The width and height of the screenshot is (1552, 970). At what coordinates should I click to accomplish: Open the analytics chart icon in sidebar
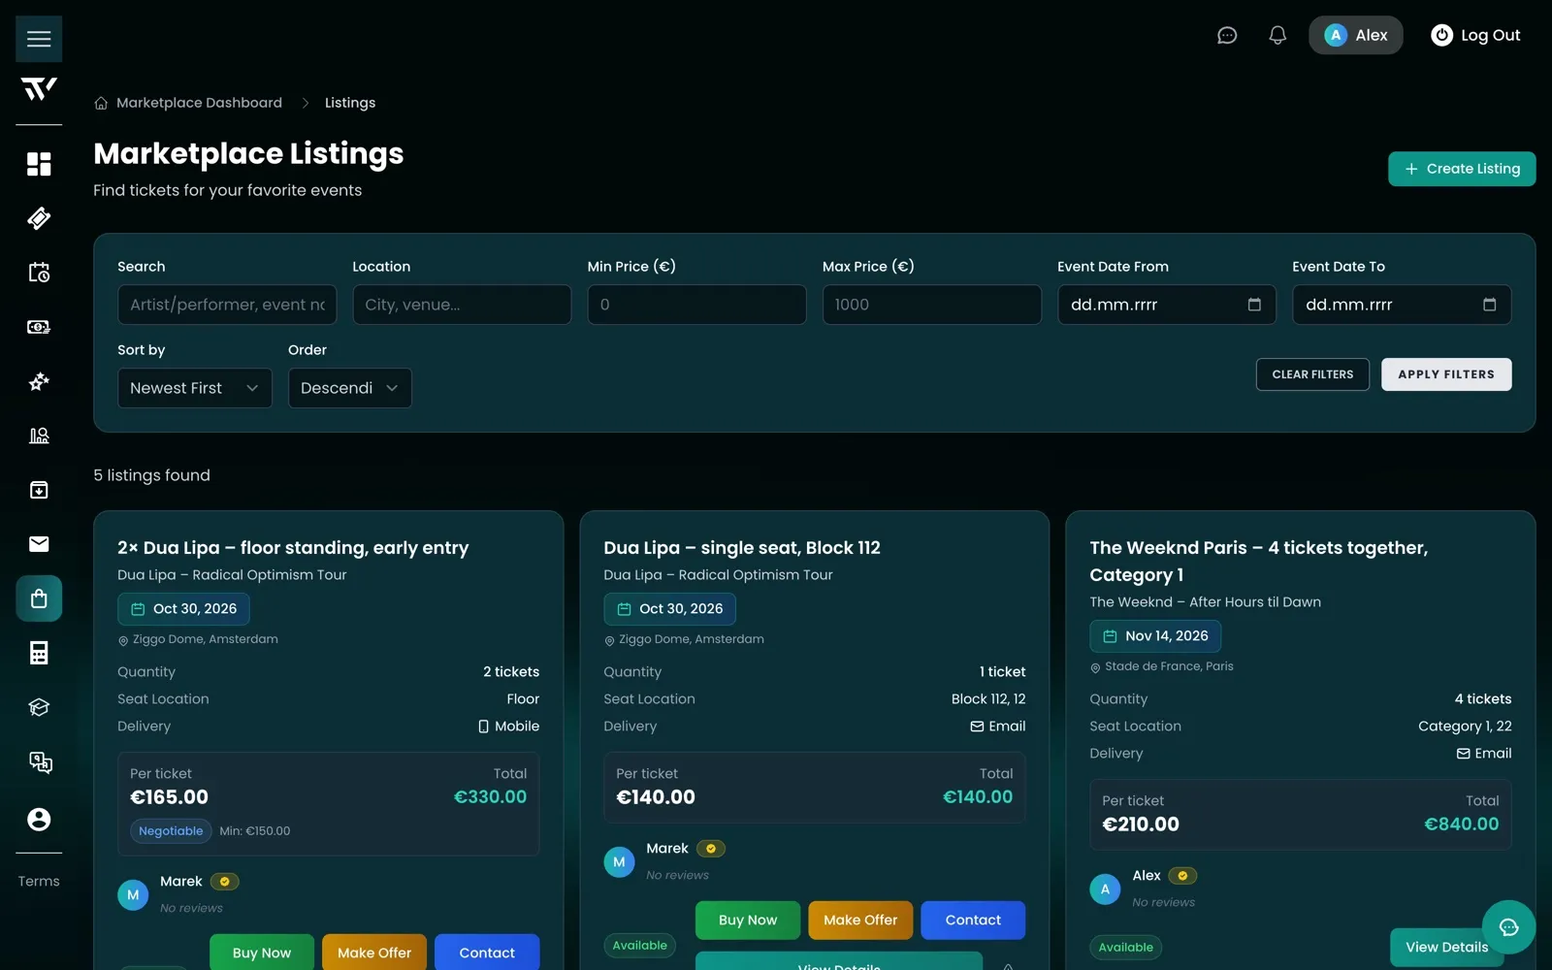tap(39, 436)
